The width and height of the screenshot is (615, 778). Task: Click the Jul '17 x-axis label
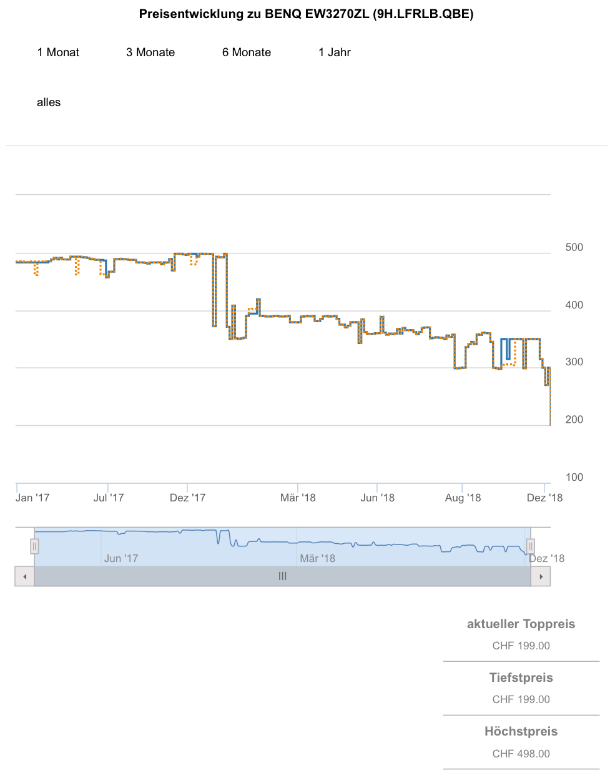click(109, 498)
